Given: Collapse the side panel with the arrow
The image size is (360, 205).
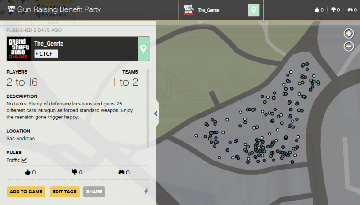Looking at the screenshot, I should click(156, 113).
